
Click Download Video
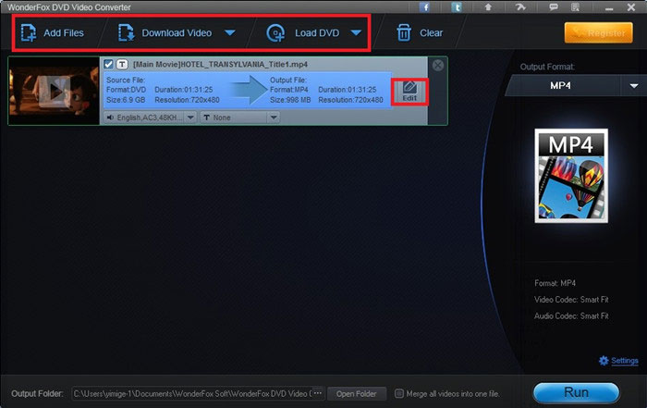pos(165,33)
